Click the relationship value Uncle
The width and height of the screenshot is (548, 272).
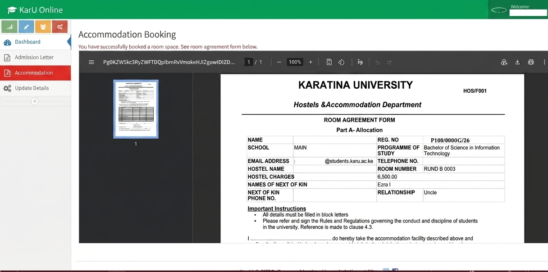(430, 192)
